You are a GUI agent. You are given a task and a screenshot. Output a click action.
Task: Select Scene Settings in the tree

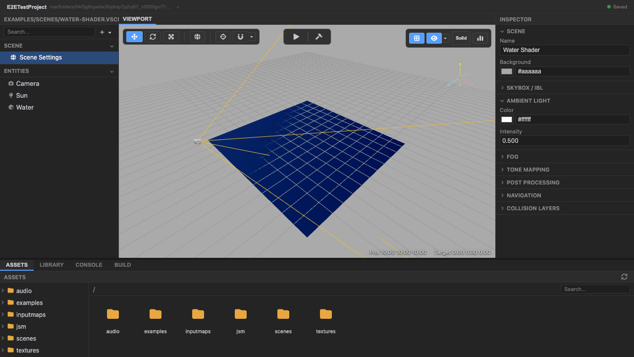pos(59,58)
